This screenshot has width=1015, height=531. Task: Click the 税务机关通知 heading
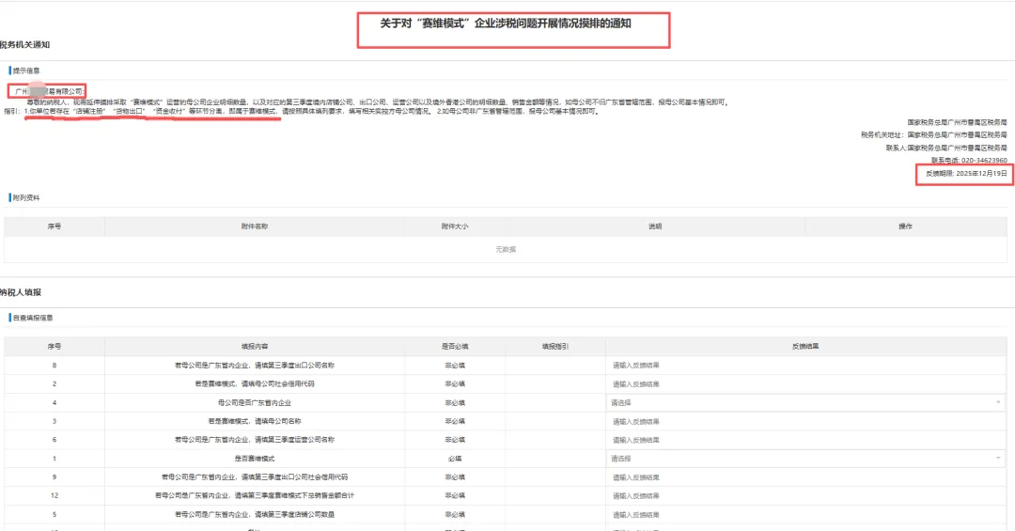click(24, 45)
